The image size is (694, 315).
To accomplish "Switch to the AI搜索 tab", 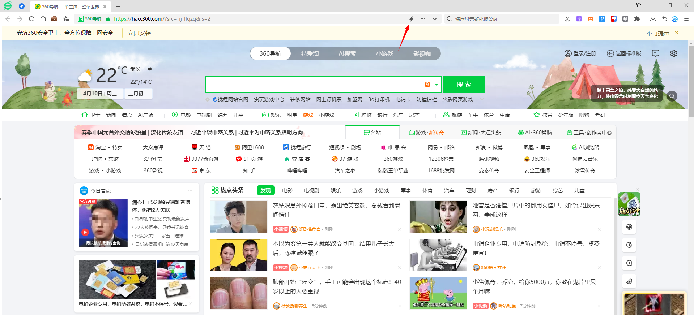I will coord(347,53).
